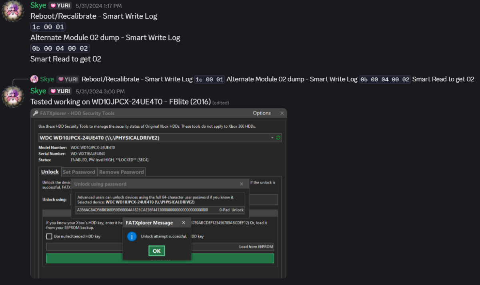Switch to the Set Password tab
The width and height of the screenshot is (480, 285).
tap(79, 172)
